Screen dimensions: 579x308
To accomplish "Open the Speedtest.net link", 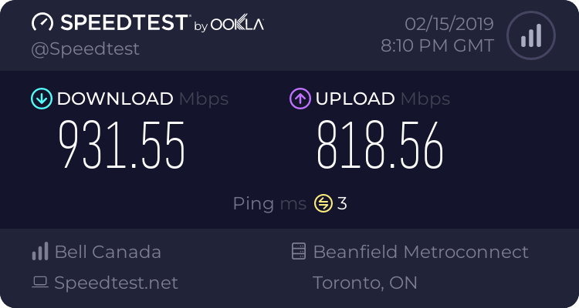I will [x=116, y=283].
